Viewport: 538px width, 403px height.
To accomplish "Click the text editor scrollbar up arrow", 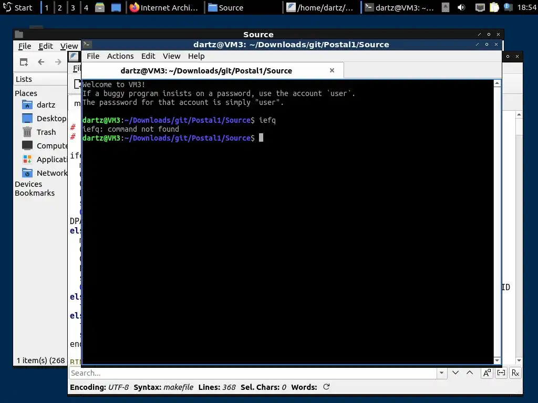I will point(519,115).
